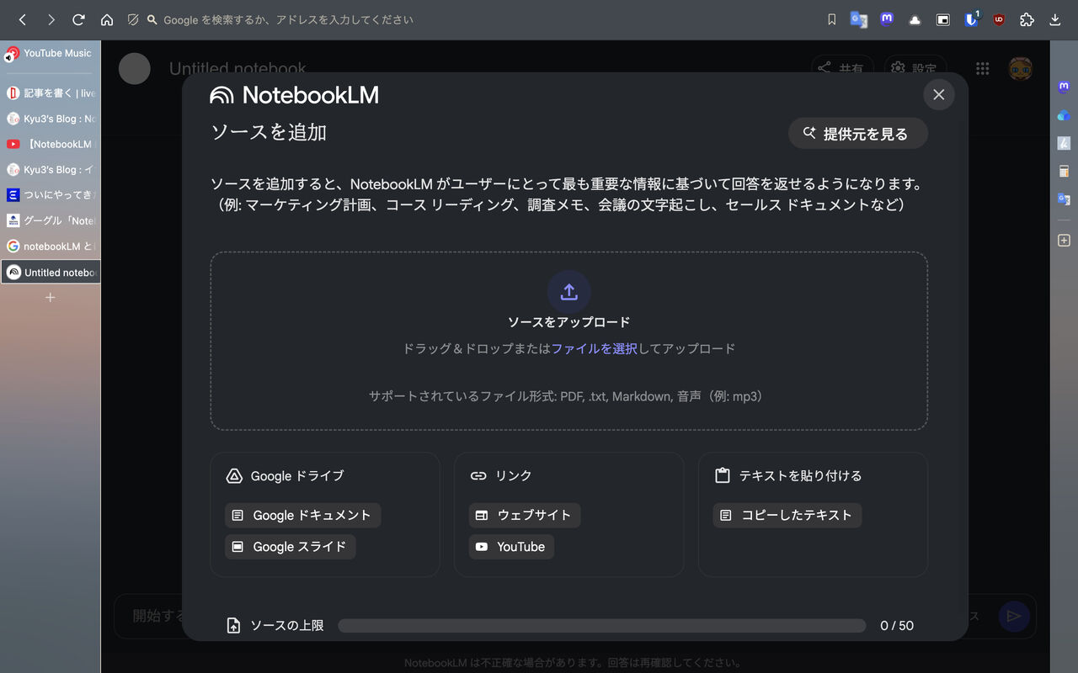Open the browser downloads panel

click(x=1054, y=19)
